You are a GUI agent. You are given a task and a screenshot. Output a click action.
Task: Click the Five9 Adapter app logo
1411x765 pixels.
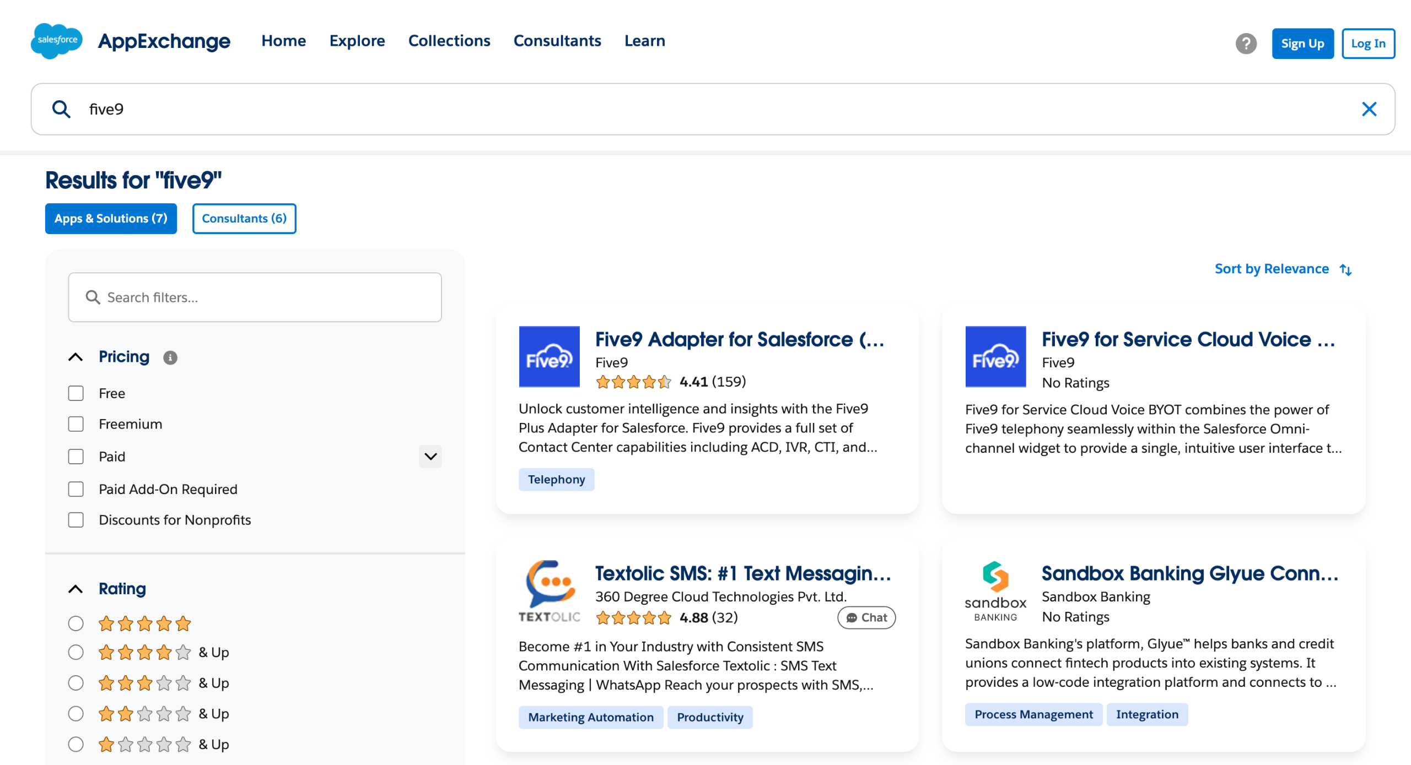[x=549, y=357]
